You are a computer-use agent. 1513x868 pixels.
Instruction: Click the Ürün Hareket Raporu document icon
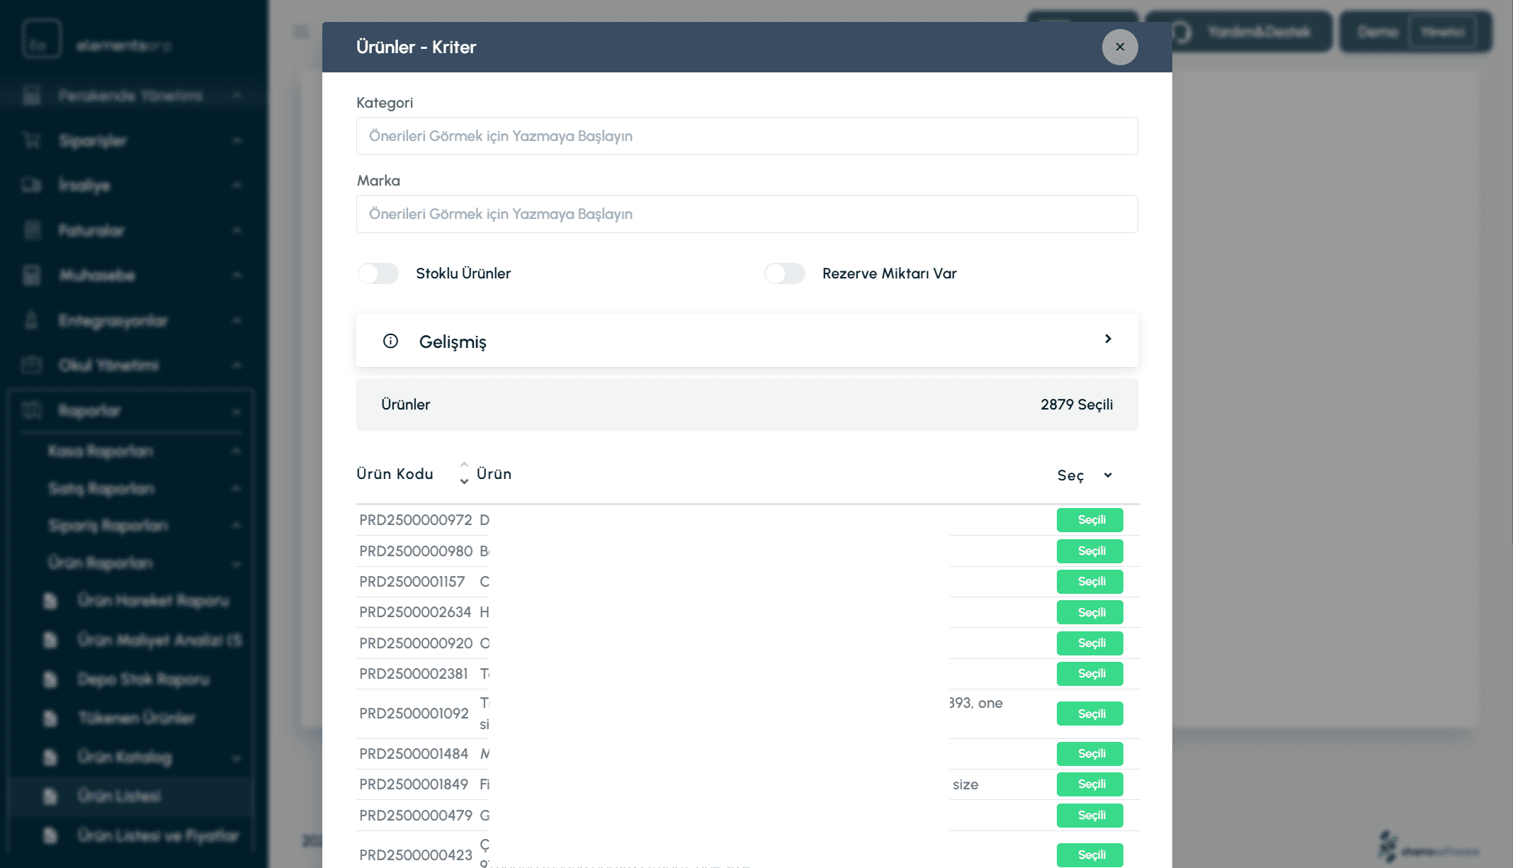click(x=50, y=601)
